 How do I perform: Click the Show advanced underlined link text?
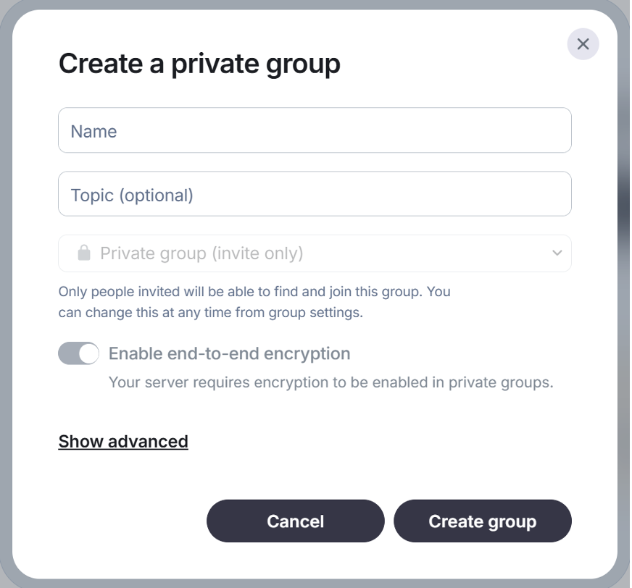coord(123,441)
